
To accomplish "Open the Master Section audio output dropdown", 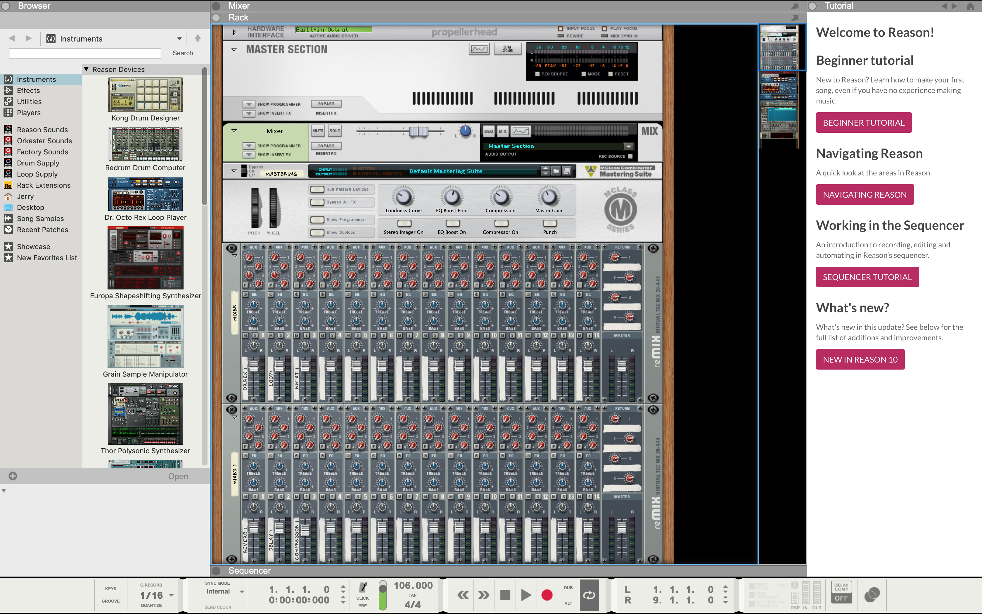I will click(x=628, y=146).
